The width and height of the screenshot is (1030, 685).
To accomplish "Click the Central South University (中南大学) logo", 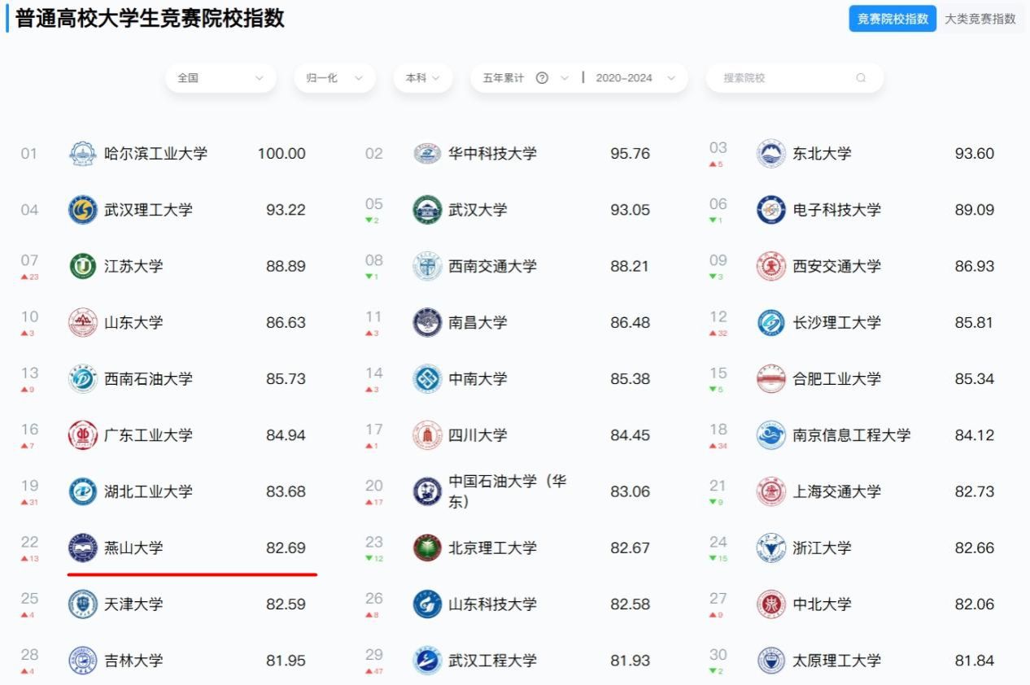I will (427, 379).
